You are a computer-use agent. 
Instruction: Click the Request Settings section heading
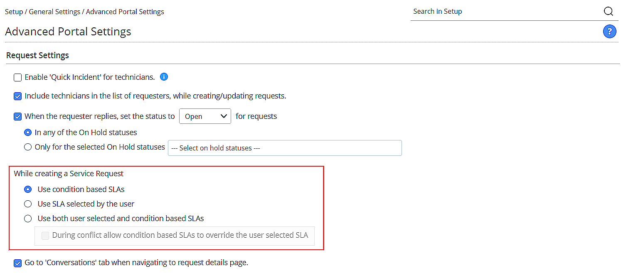pyautogui.click(x=37, y=55)
